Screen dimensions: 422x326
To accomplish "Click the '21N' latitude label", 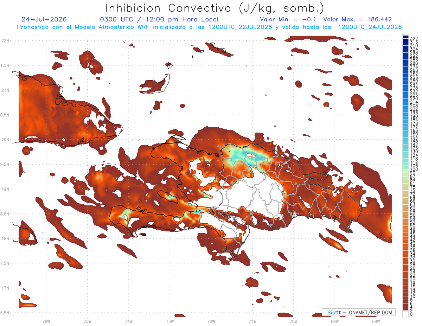I will (5, 90).
